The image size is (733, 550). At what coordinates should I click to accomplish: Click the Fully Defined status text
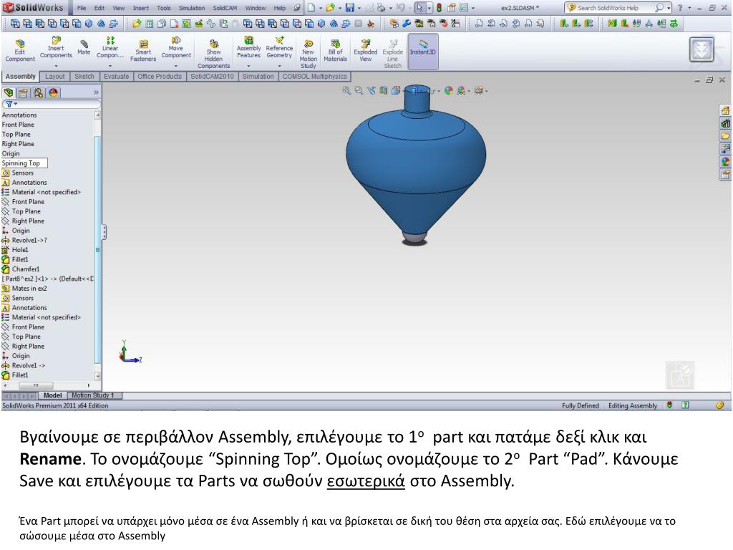pos(580,405)
